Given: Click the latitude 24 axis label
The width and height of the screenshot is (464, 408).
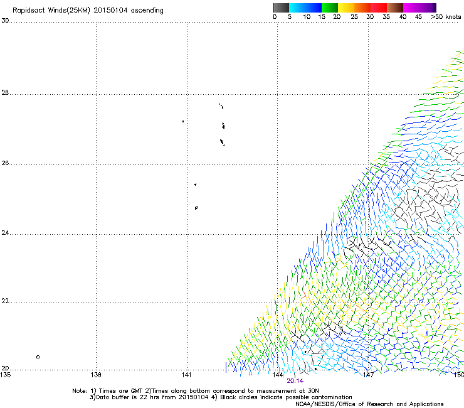Looking at the screenshot, I should (x=5, y=233).
